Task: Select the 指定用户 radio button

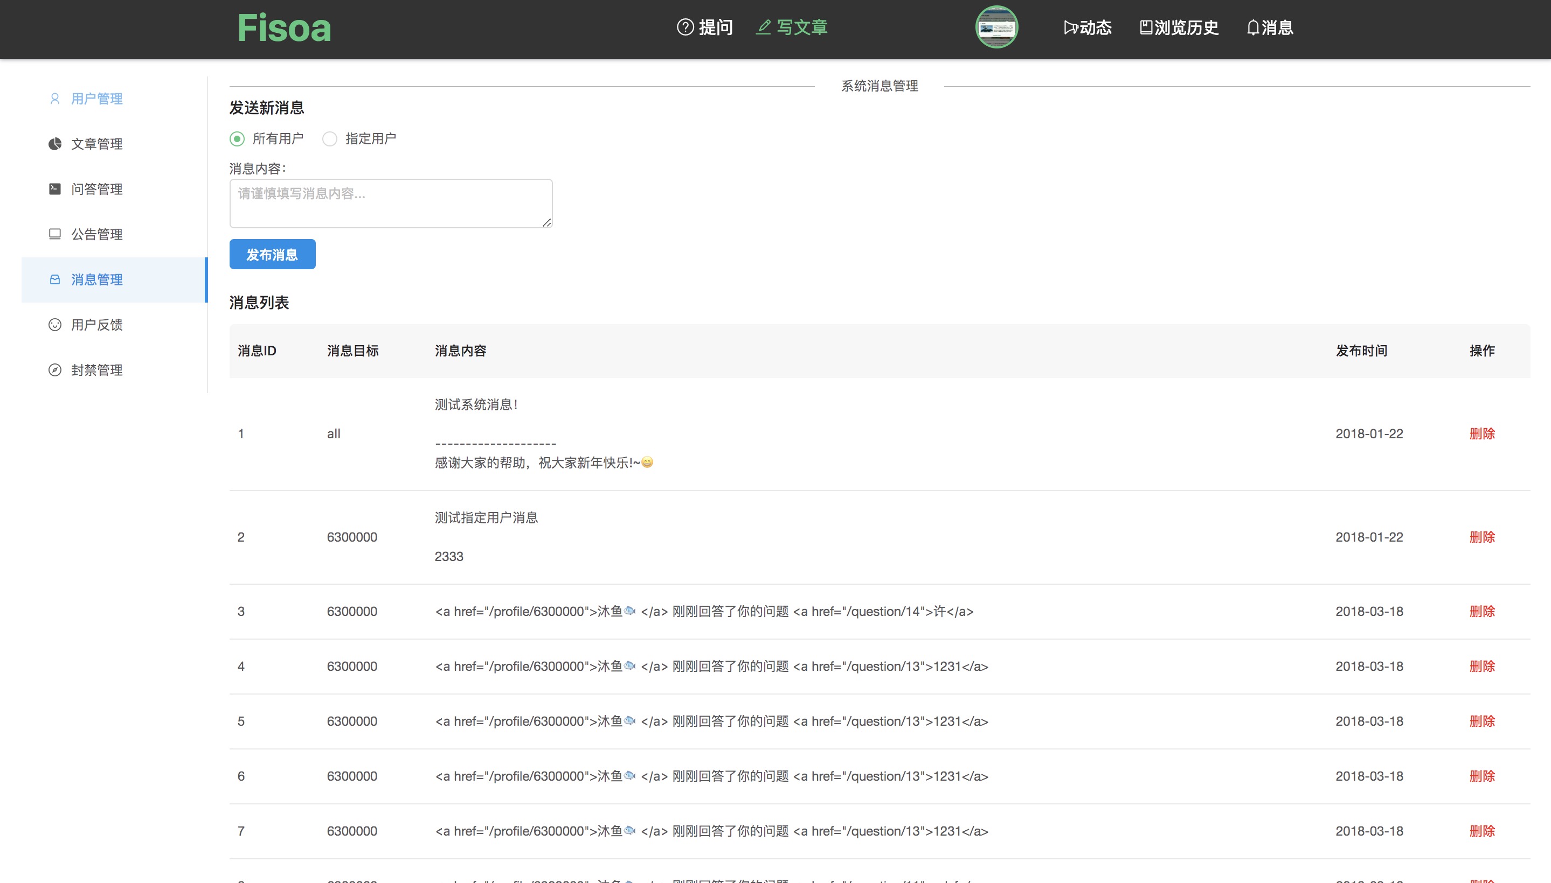Action: pyautogui.click(x=330, y=139)
